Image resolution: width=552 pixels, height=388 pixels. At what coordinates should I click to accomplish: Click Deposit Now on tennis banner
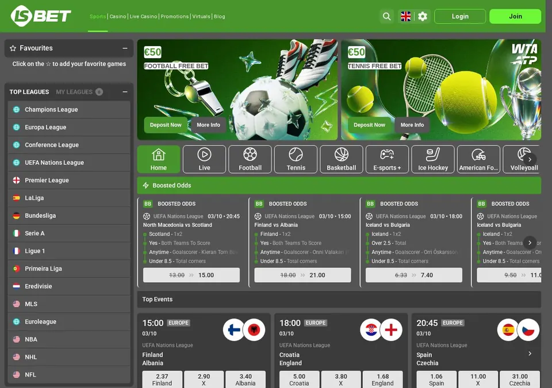tap(369, 125)
